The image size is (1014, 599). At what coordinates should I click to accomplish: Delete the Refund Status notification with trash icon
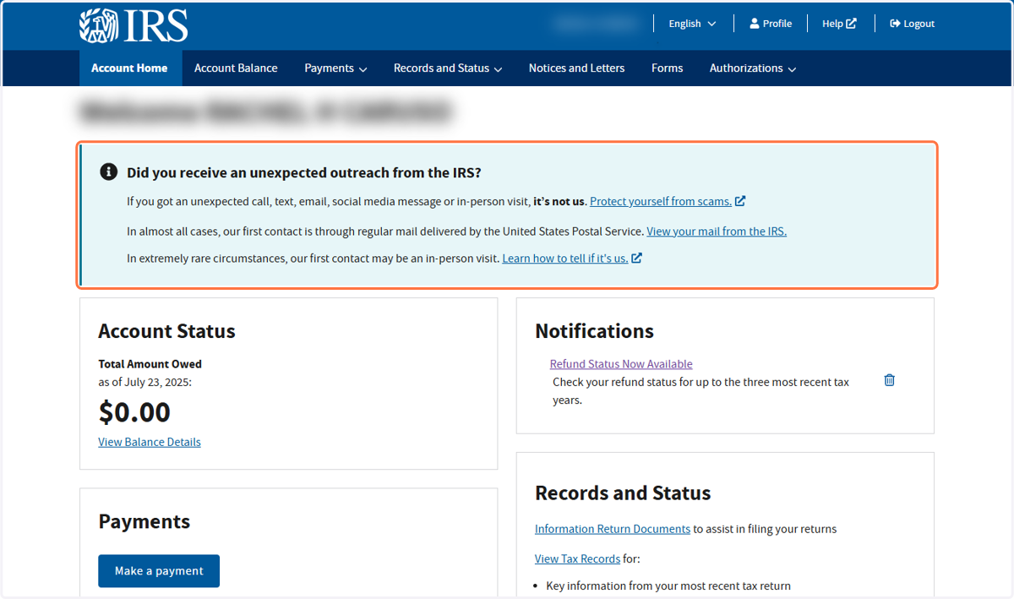click(x=889, y=380)
